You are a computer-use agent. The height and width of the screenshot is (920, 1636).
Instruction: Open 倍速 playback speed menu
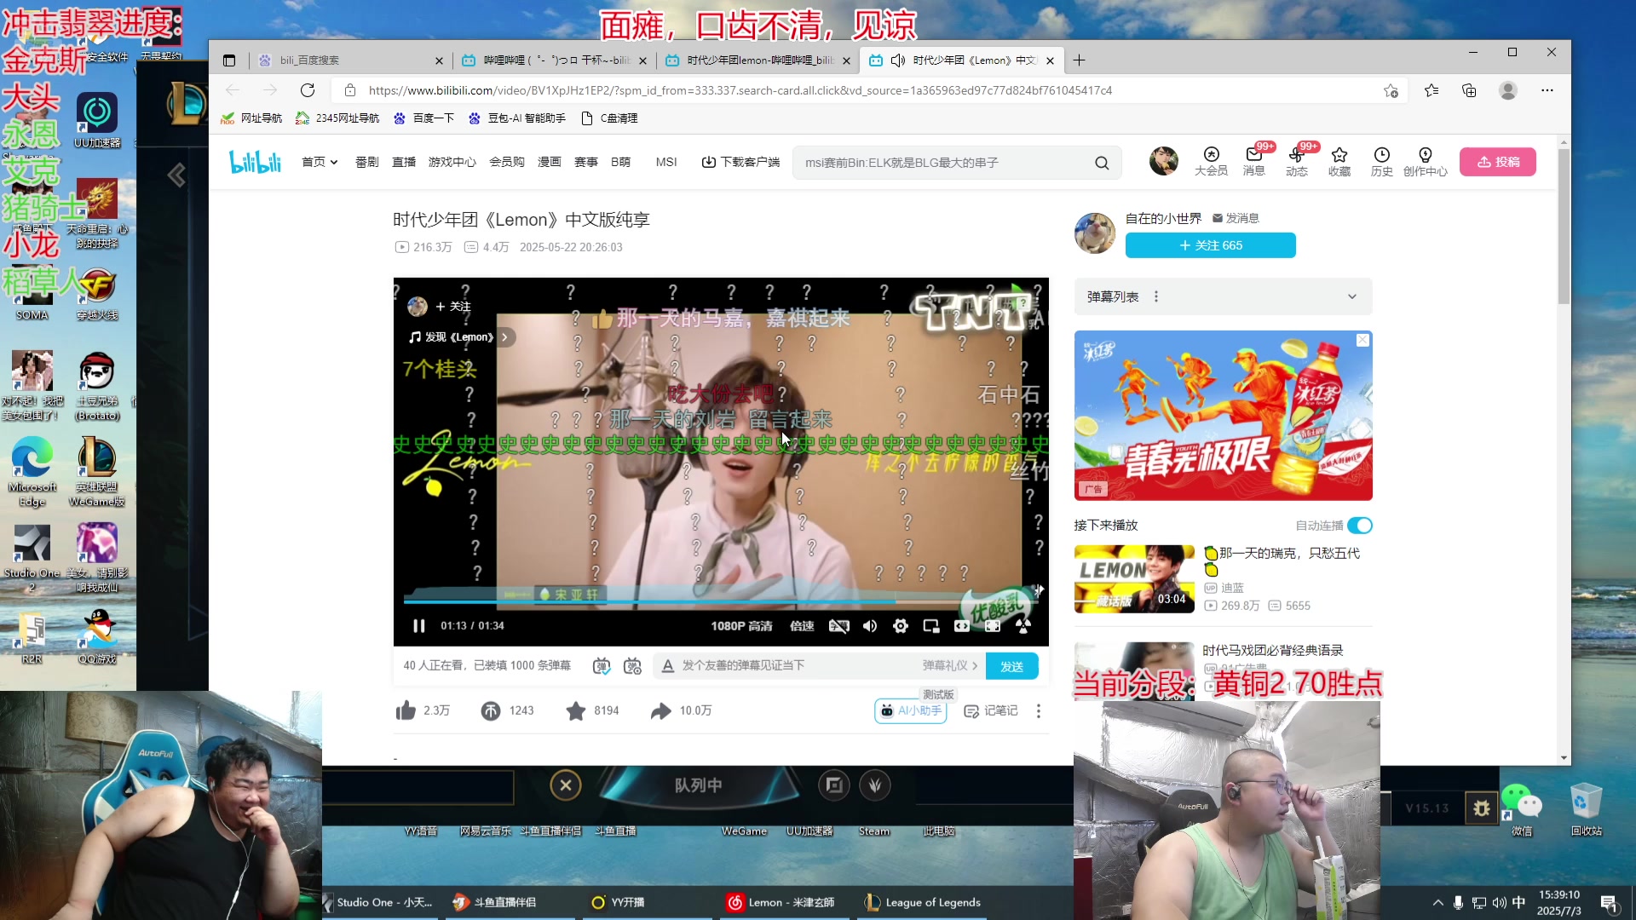click(x=802, y=626)
